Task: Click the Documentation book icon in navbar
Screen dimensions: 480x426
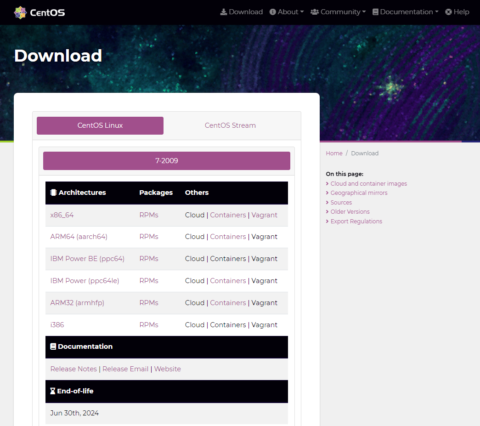Action: pos(375,12)
